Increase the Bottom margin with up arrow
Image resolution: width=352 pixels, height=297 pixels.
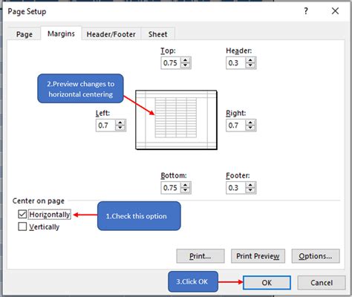point(186,185)
